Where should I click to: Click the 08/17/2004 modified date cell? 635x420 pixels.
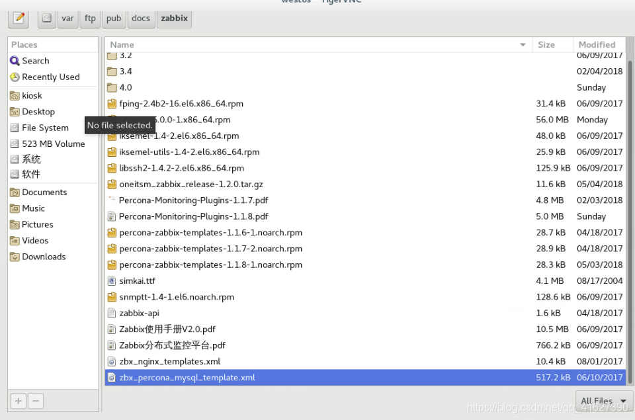[600, 280]
